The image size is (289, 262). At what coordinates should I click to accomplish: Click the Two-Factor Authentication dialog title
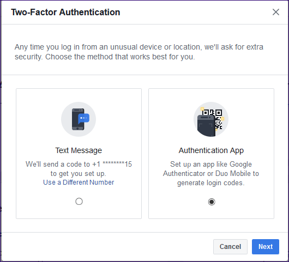(x=65, y=13)
